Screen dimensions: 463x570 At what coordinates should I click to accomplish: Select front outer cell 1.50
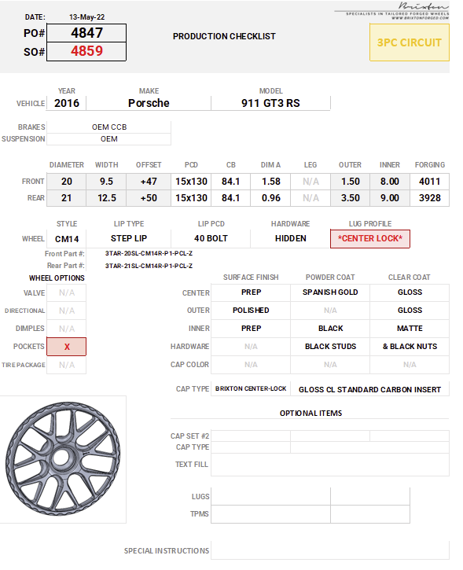[351, 182]
